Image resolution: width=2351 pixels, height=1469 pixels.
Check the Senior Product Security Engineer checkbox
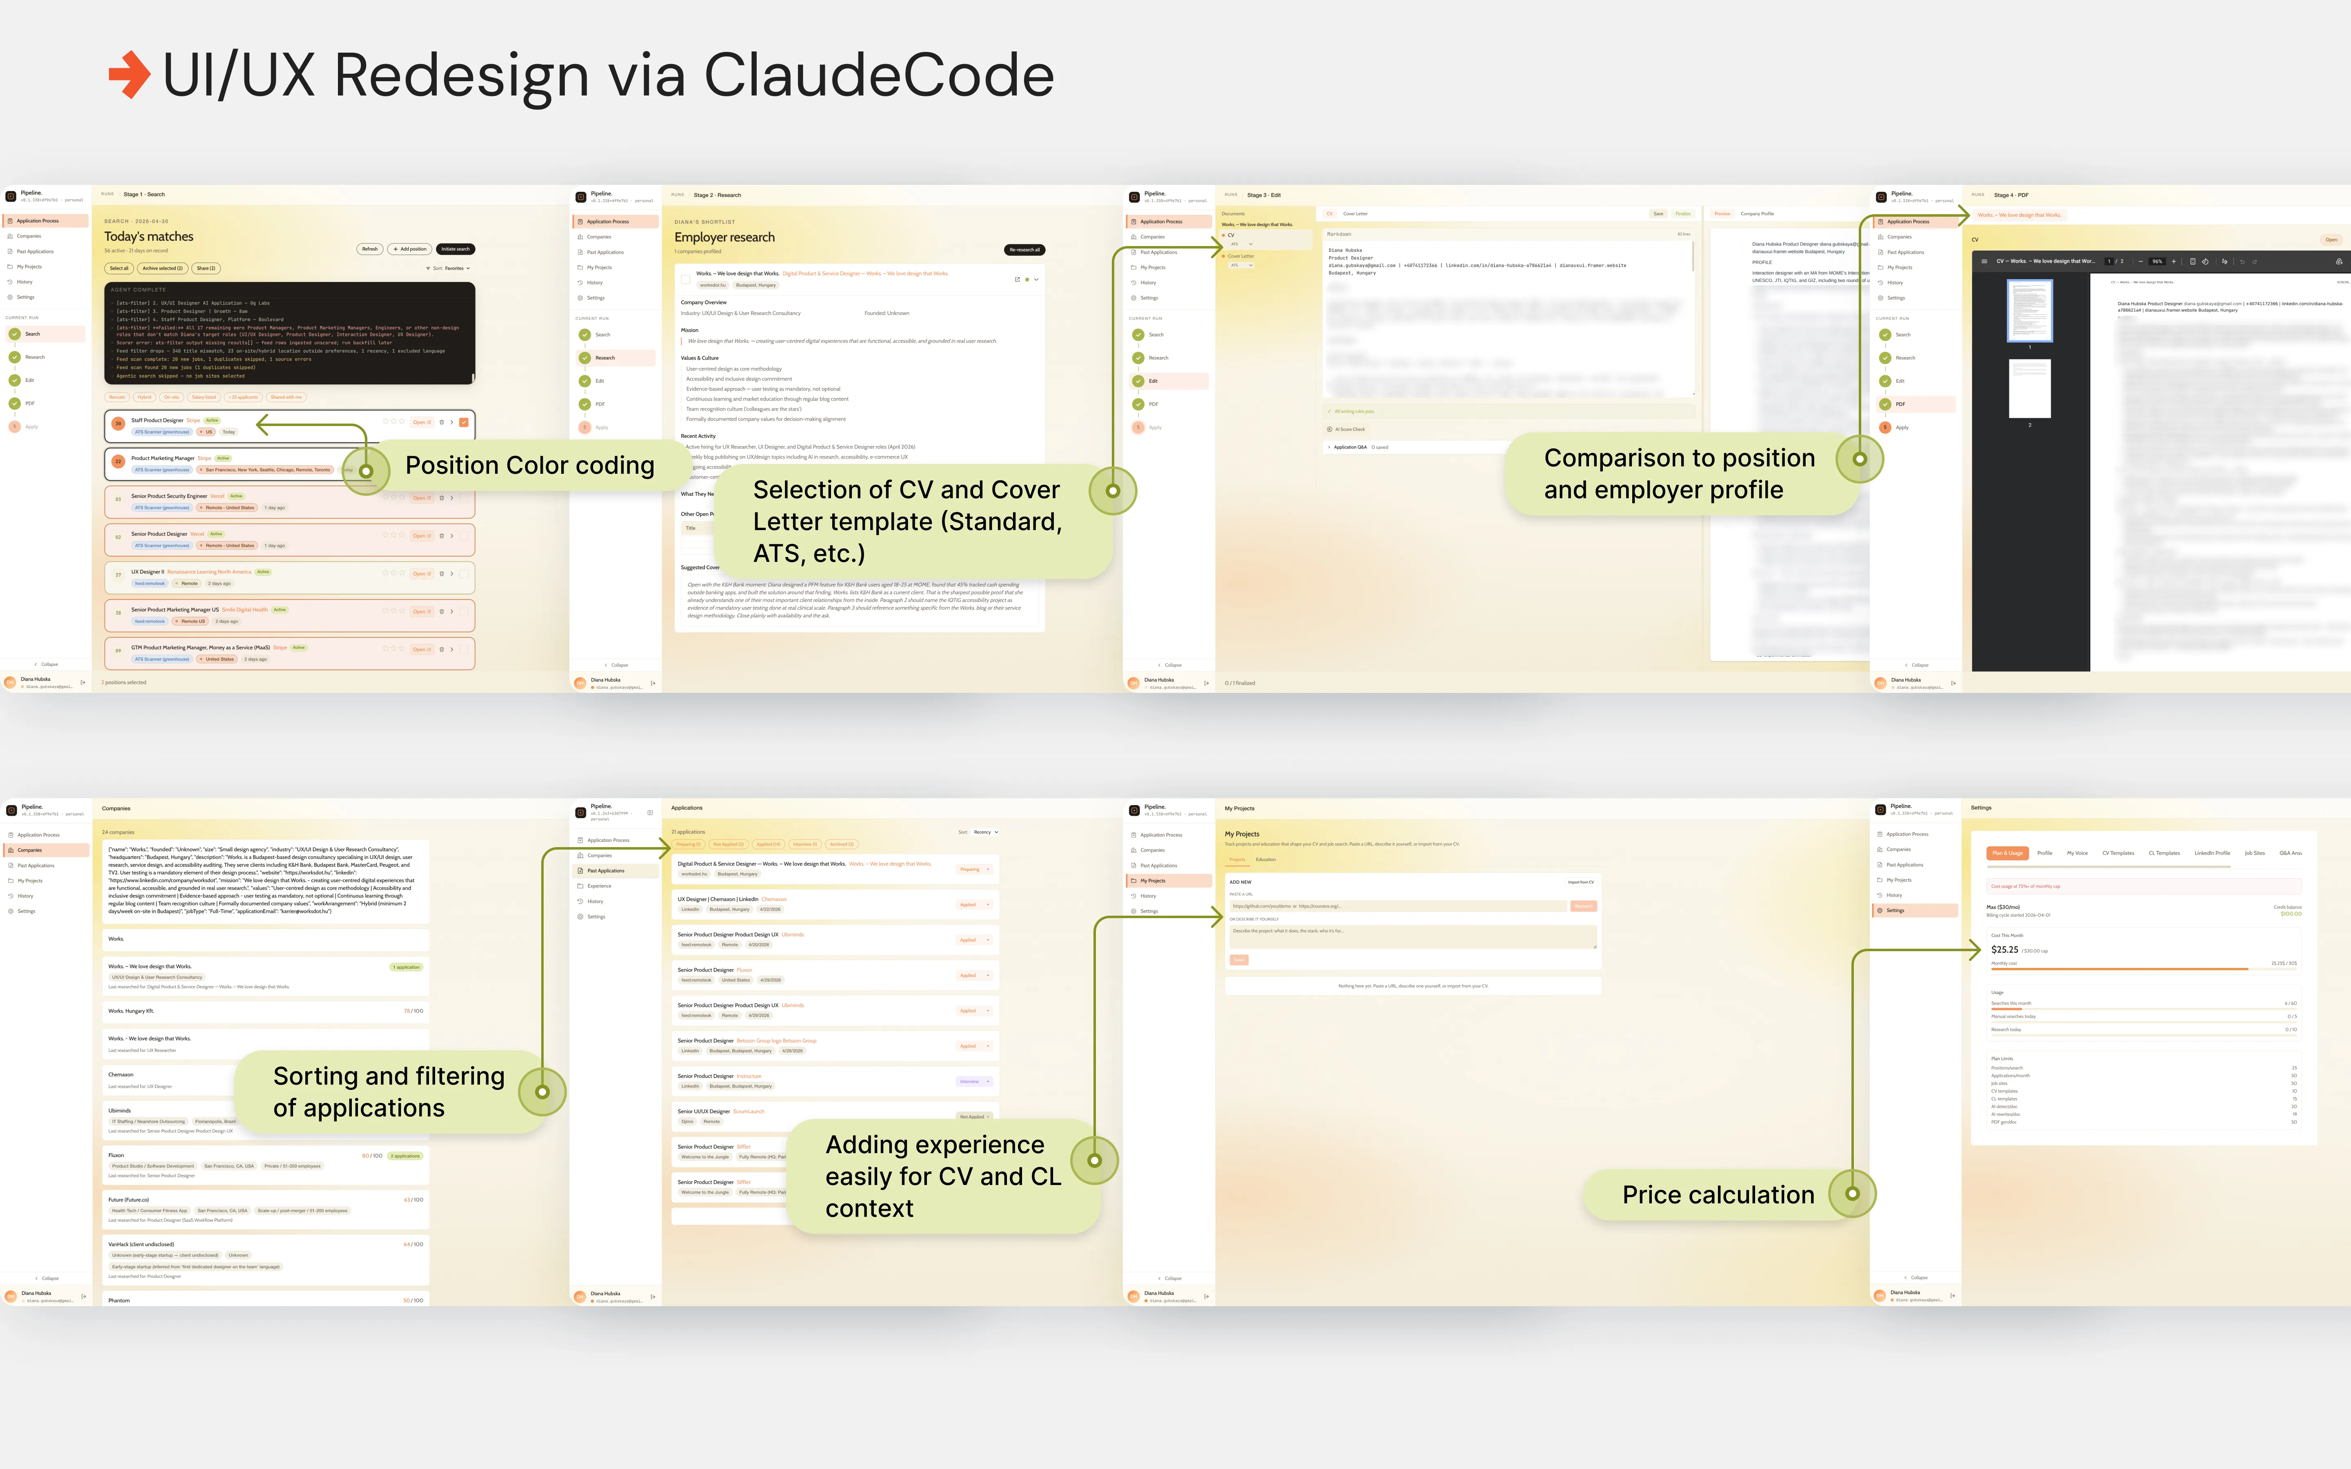[x=463, y=497]
